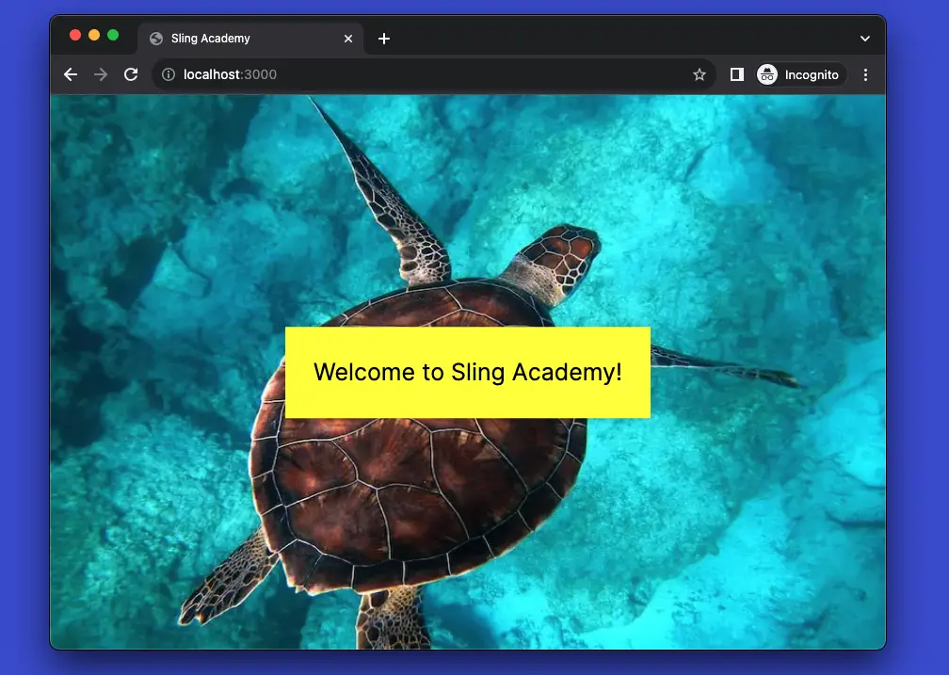The width and height of the screenshot is (949, 675).
Task: Go back using the browser back arrow
Action: point(71,74)
